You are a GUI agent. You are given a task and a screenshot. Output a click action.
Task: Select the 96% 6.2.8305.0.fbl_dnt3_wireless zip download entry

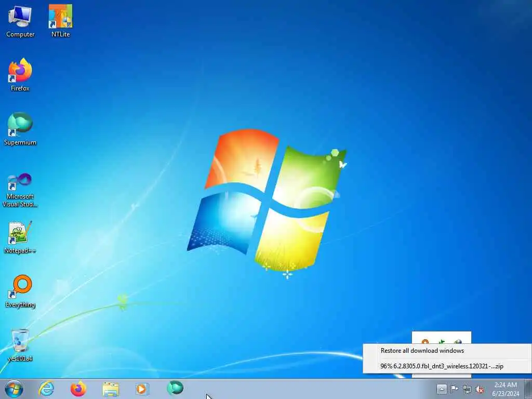click(442, 366)
